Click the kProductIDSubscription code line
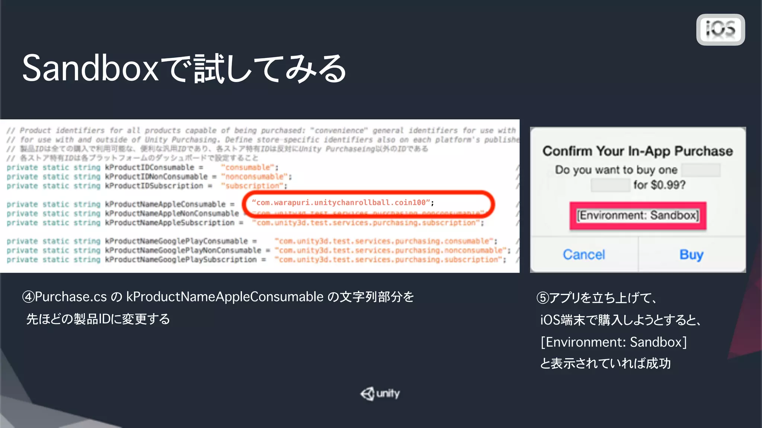 (147, 186)
